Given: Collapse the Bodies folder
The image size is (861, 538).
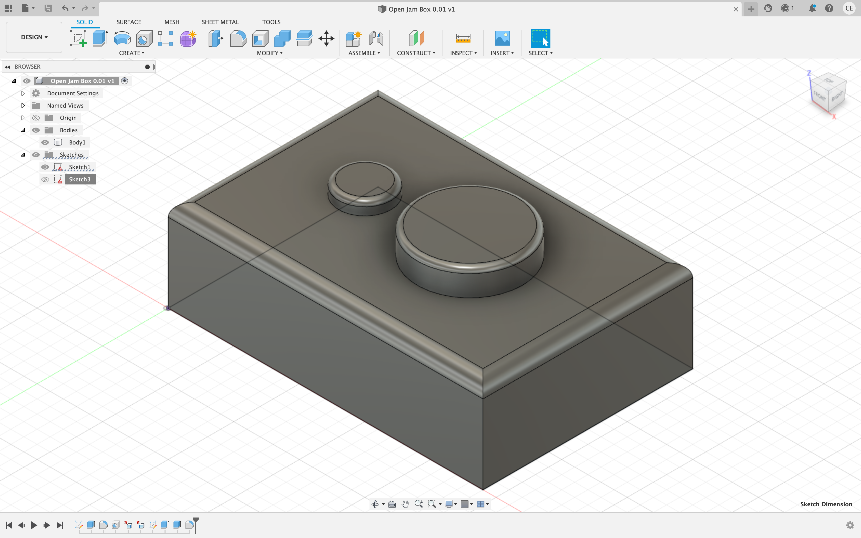Looking at the screenshot, I should pos(23,130).
